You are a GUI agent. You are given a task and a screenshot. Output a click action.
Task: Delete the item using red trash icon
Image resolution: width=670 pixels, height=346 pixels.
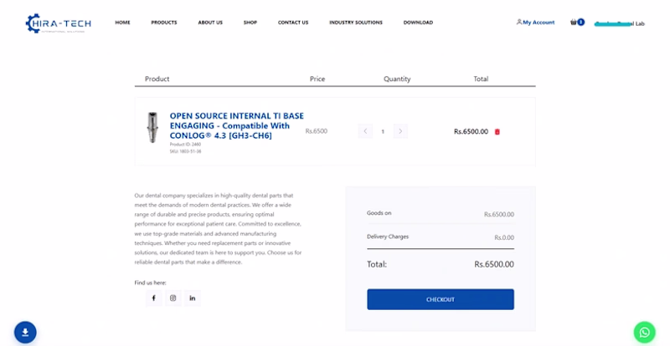pyautogui.click(x=497, y=131)
